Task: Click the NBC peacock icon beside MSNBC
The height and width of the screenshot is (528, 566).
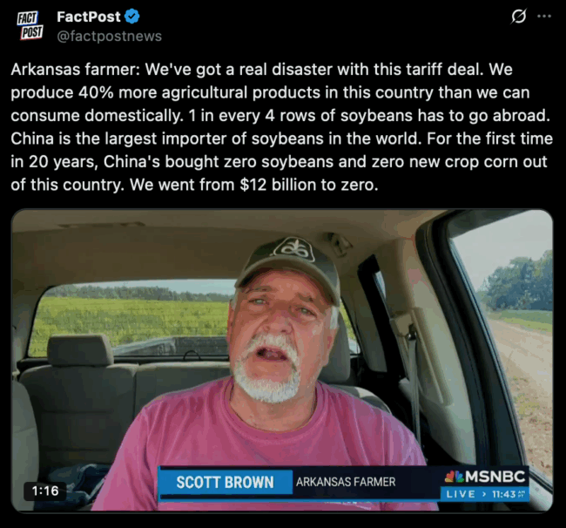Action: (454, 477)
